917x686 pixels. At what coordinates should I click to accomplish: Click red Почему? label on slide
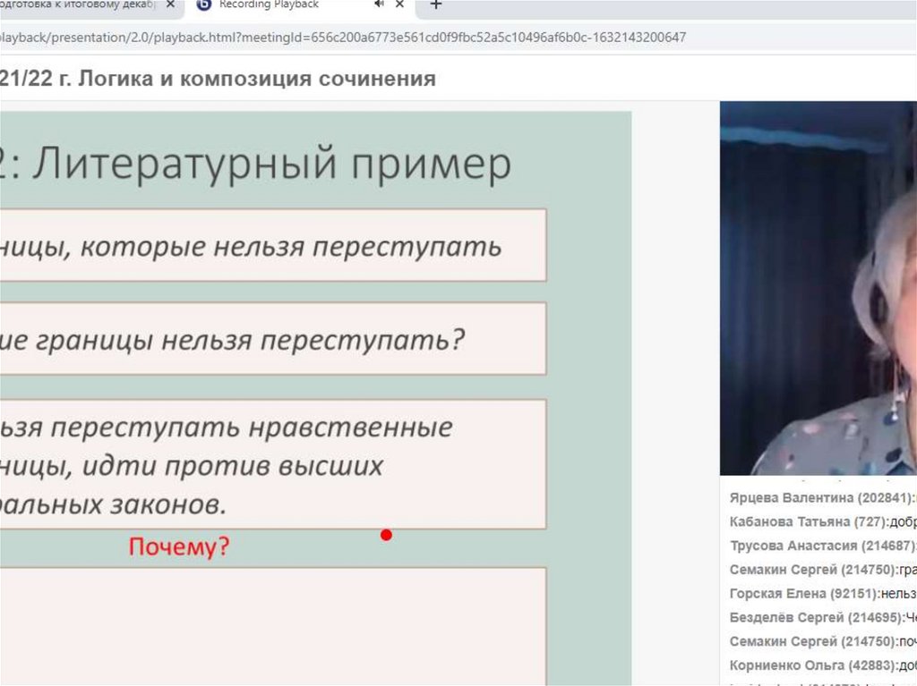(x=179, y=546)
